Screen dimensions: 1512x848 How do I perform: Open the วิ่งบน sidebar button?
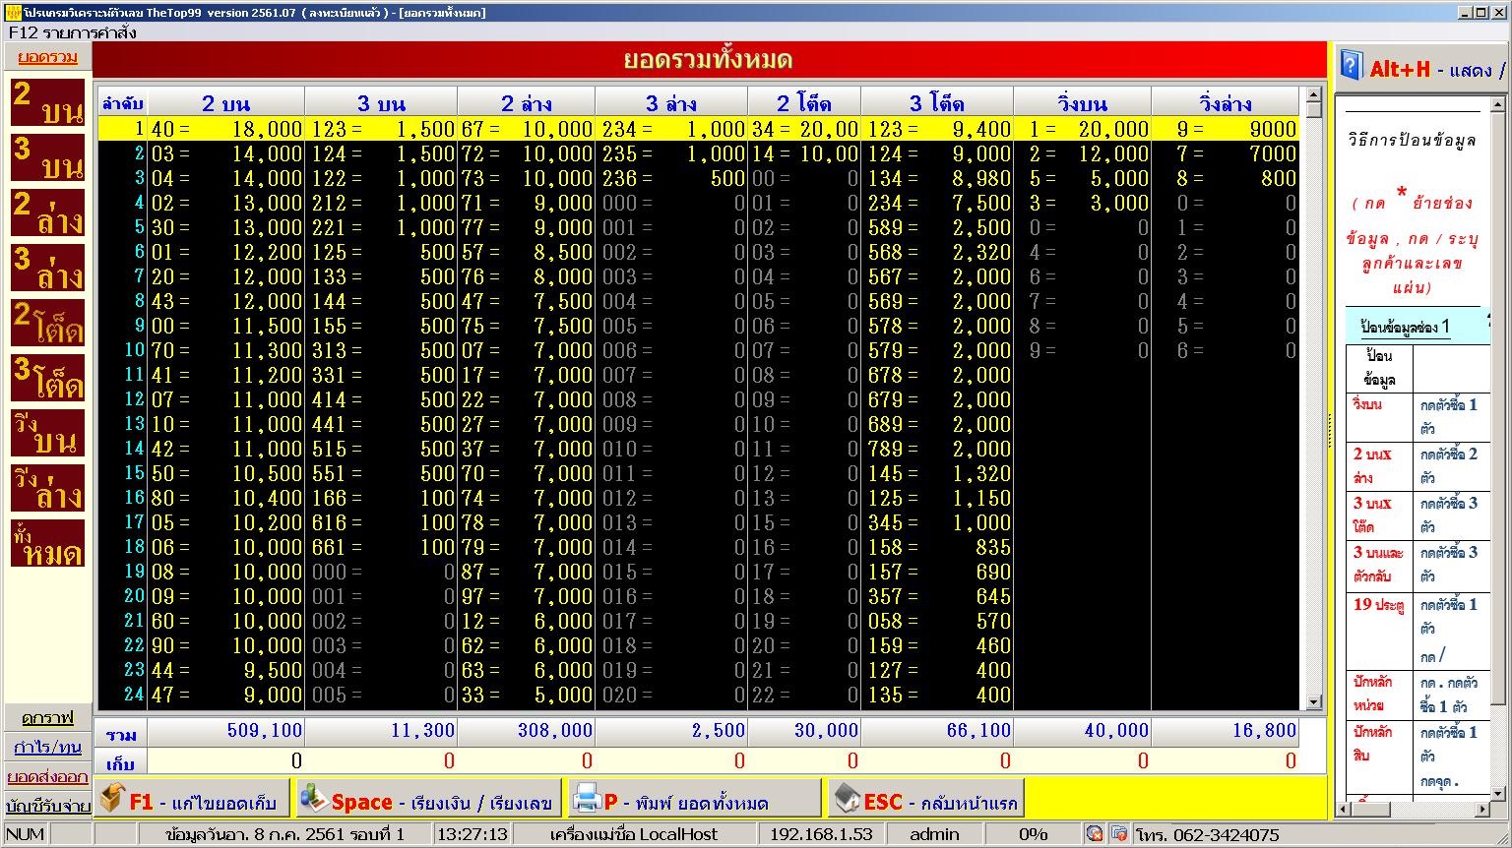tap(47, 433)
